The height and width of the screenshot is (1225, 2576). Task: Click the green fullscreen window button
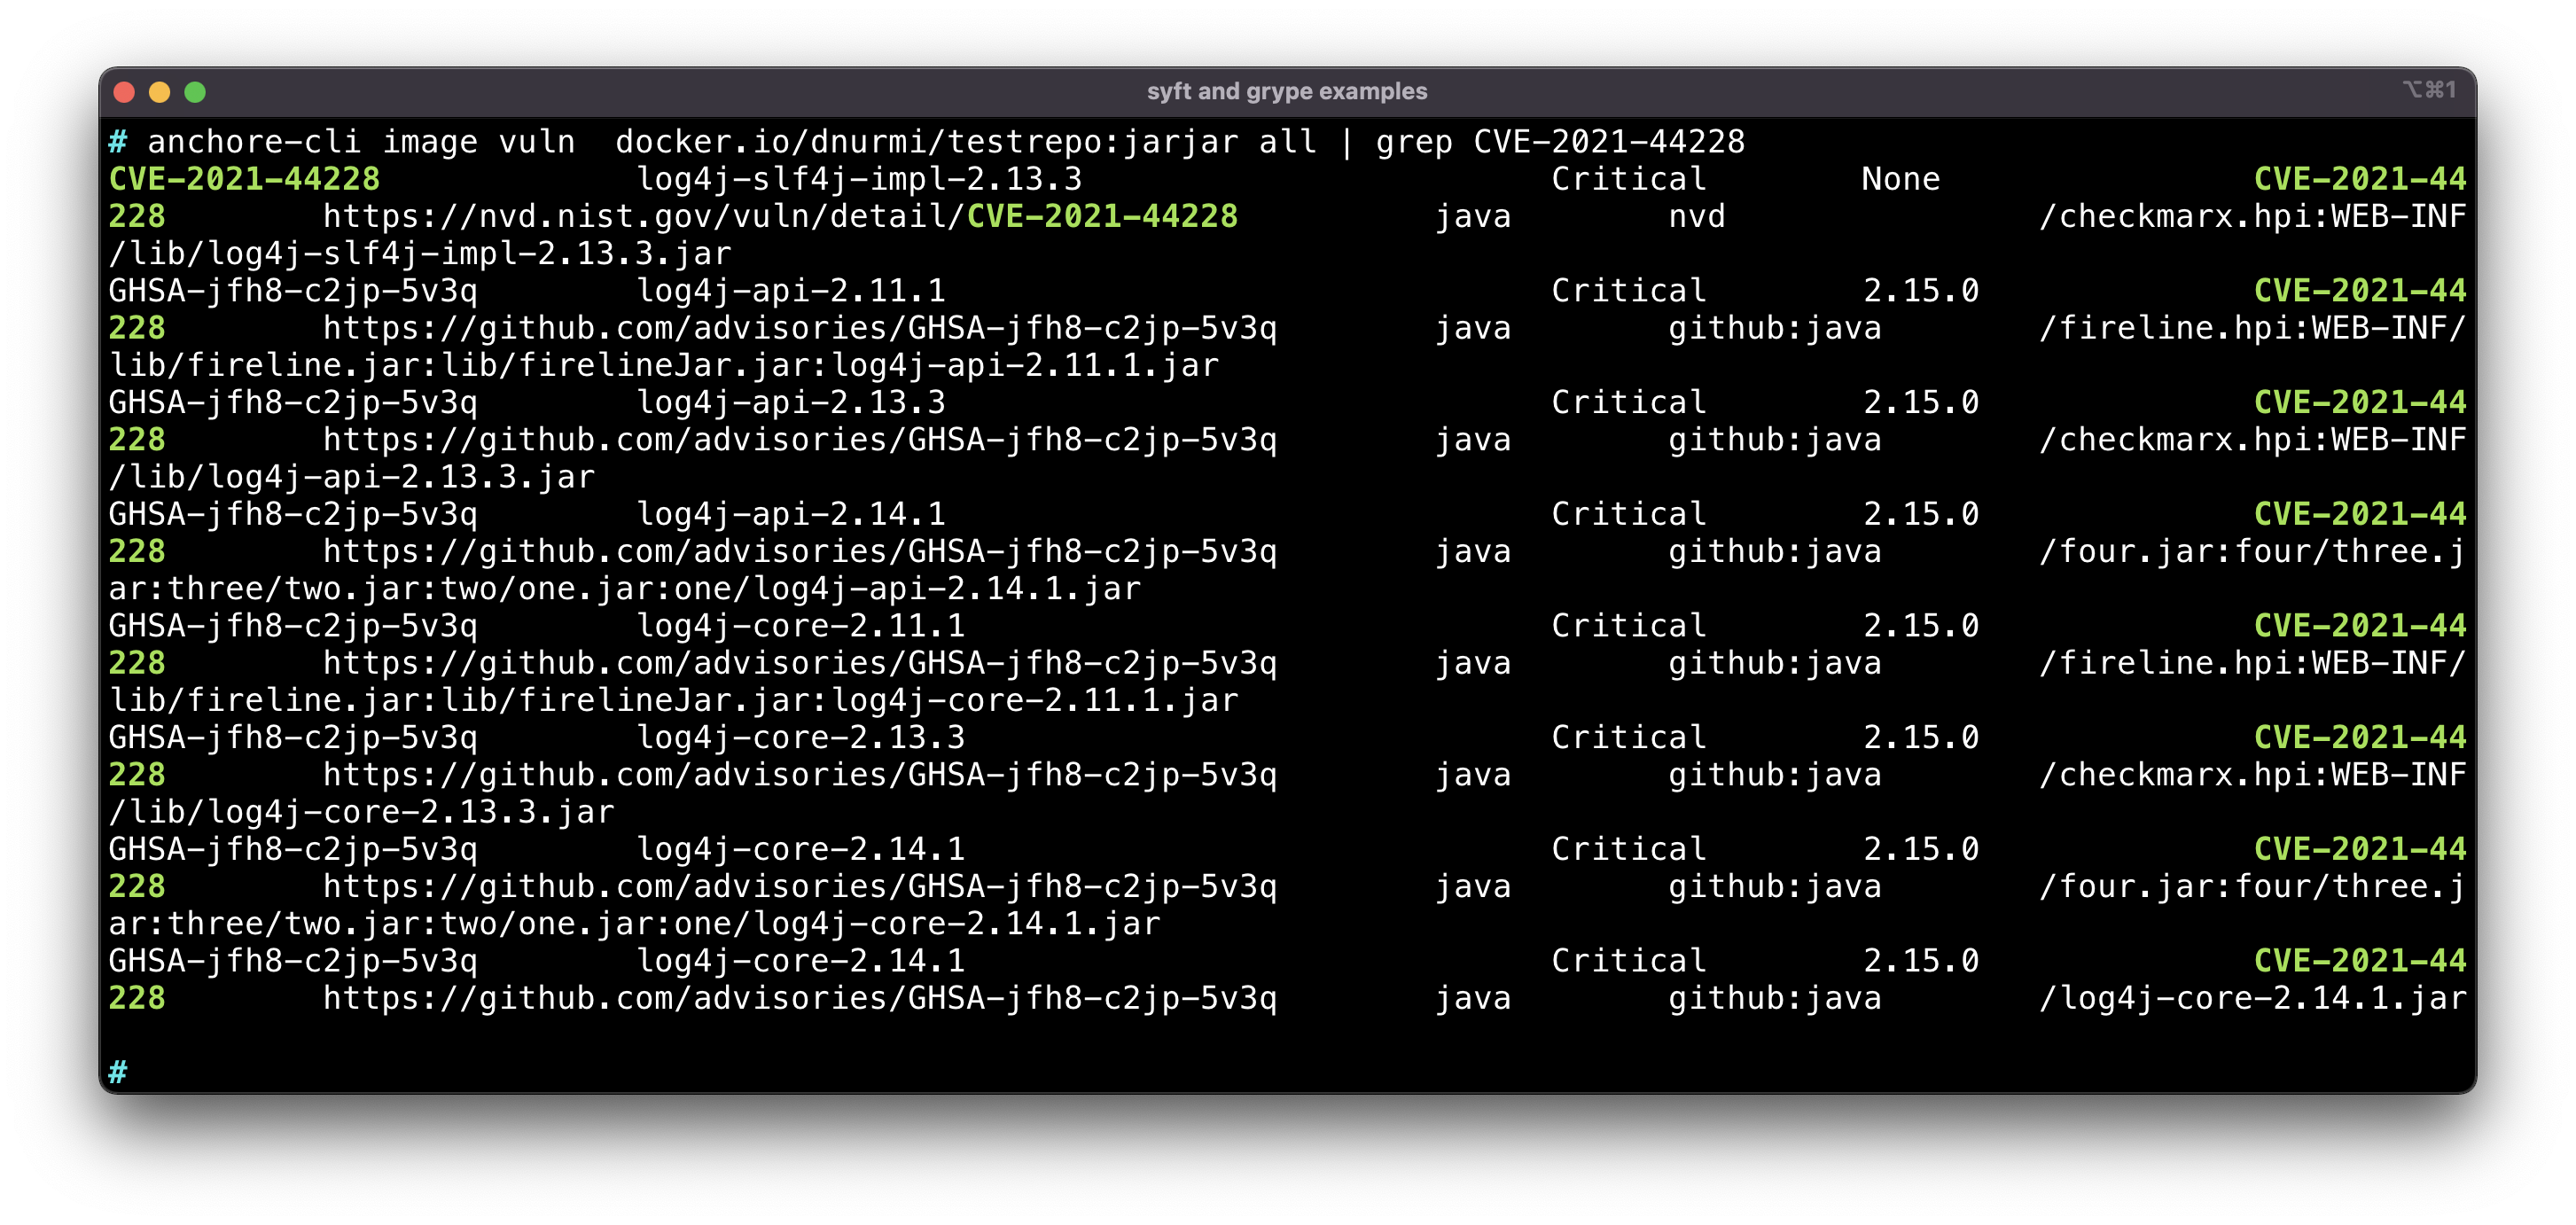tap(195, 92)
